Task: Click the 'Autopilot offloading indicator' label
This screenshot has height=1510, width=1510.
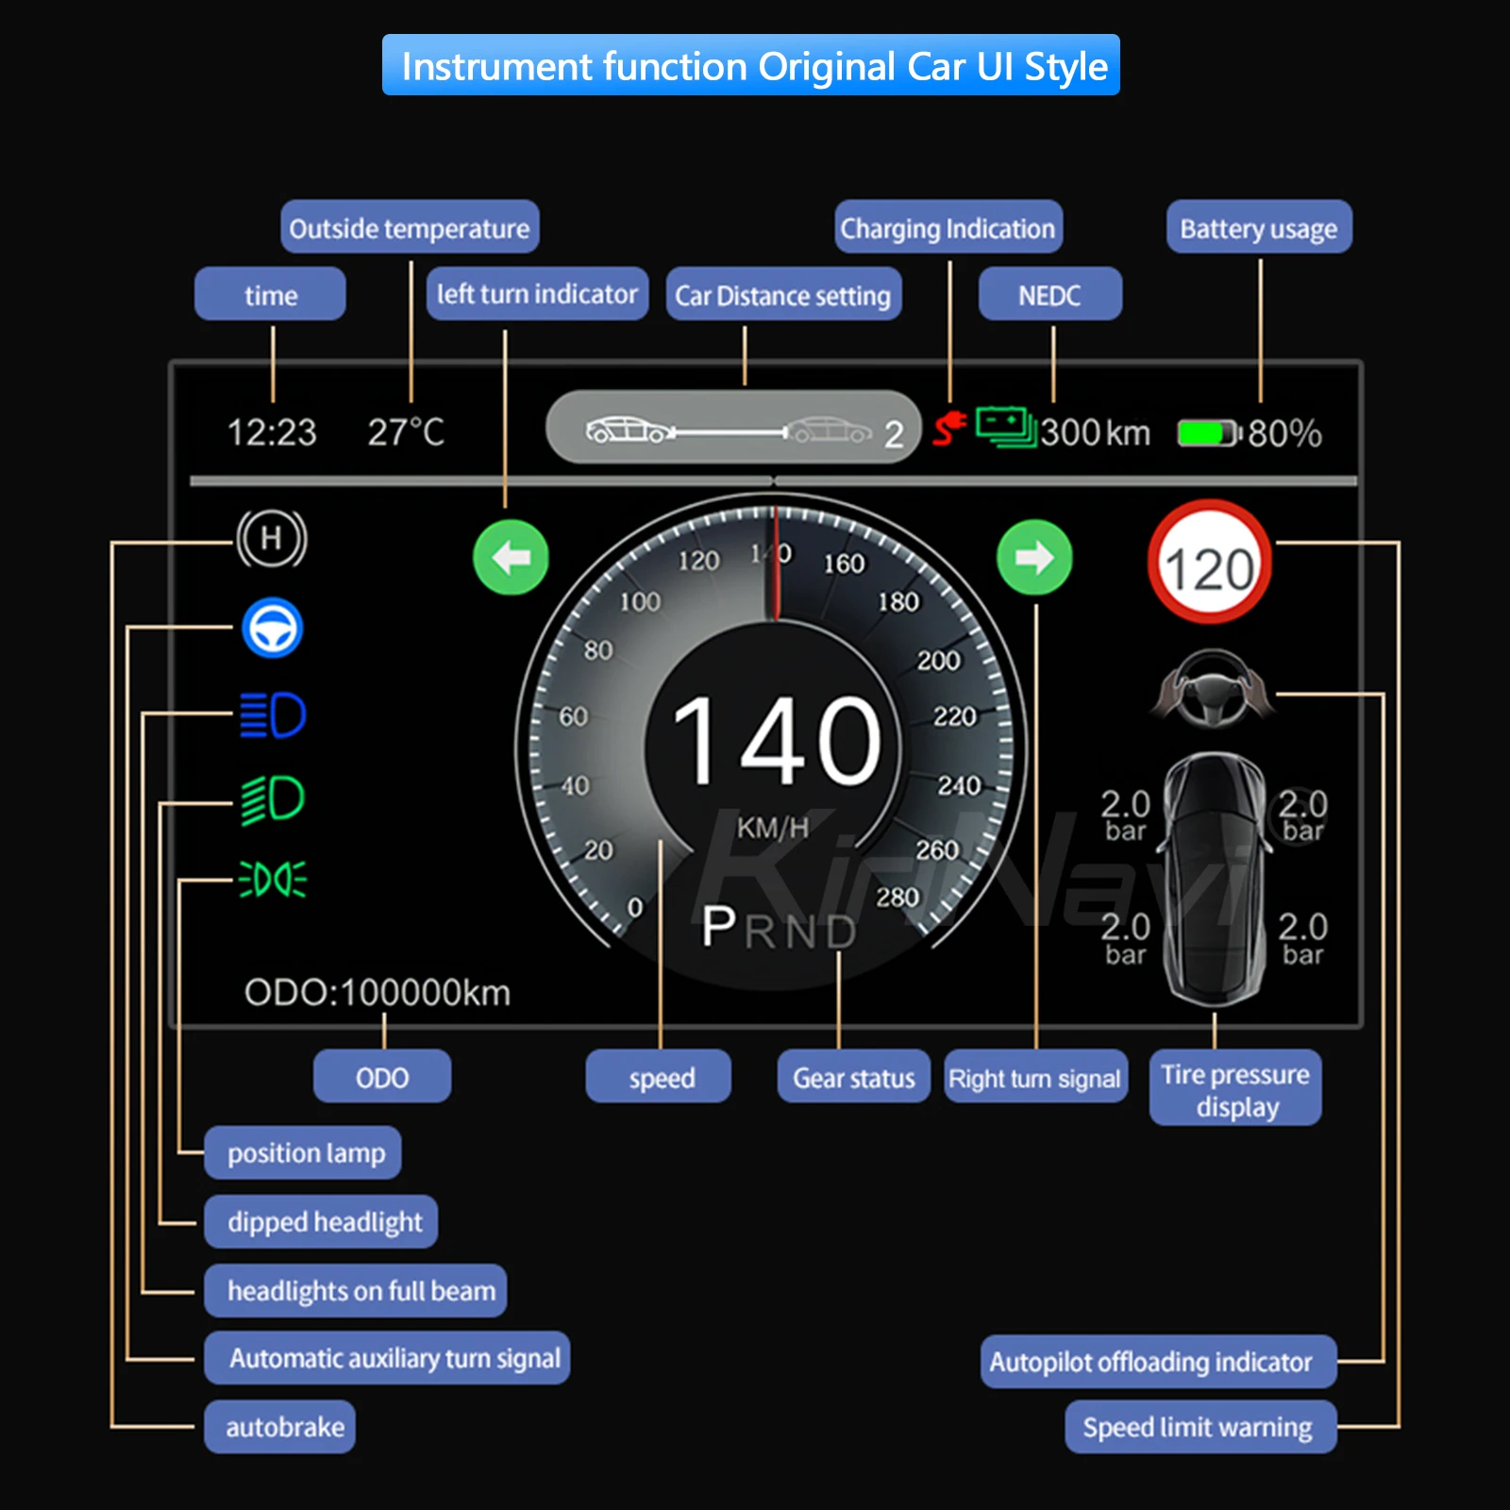Action: click(1159, 1362)
